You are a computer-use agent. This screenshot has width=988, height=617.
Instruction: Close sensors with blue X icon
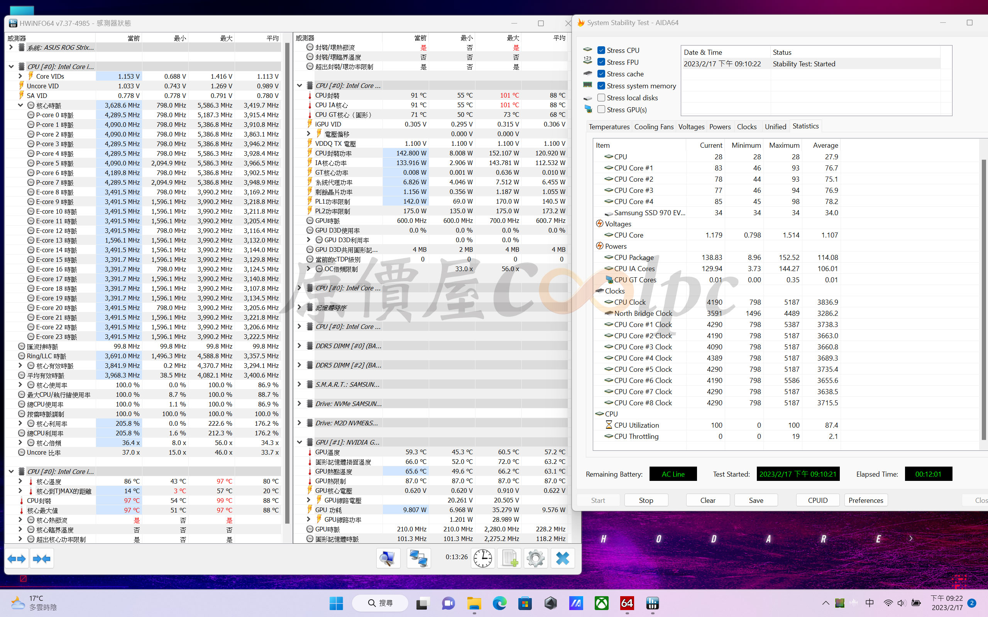(562, 558)
